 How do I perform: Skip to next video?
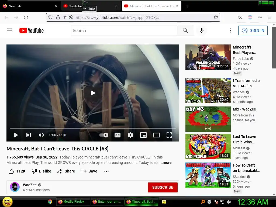(29, 135)
